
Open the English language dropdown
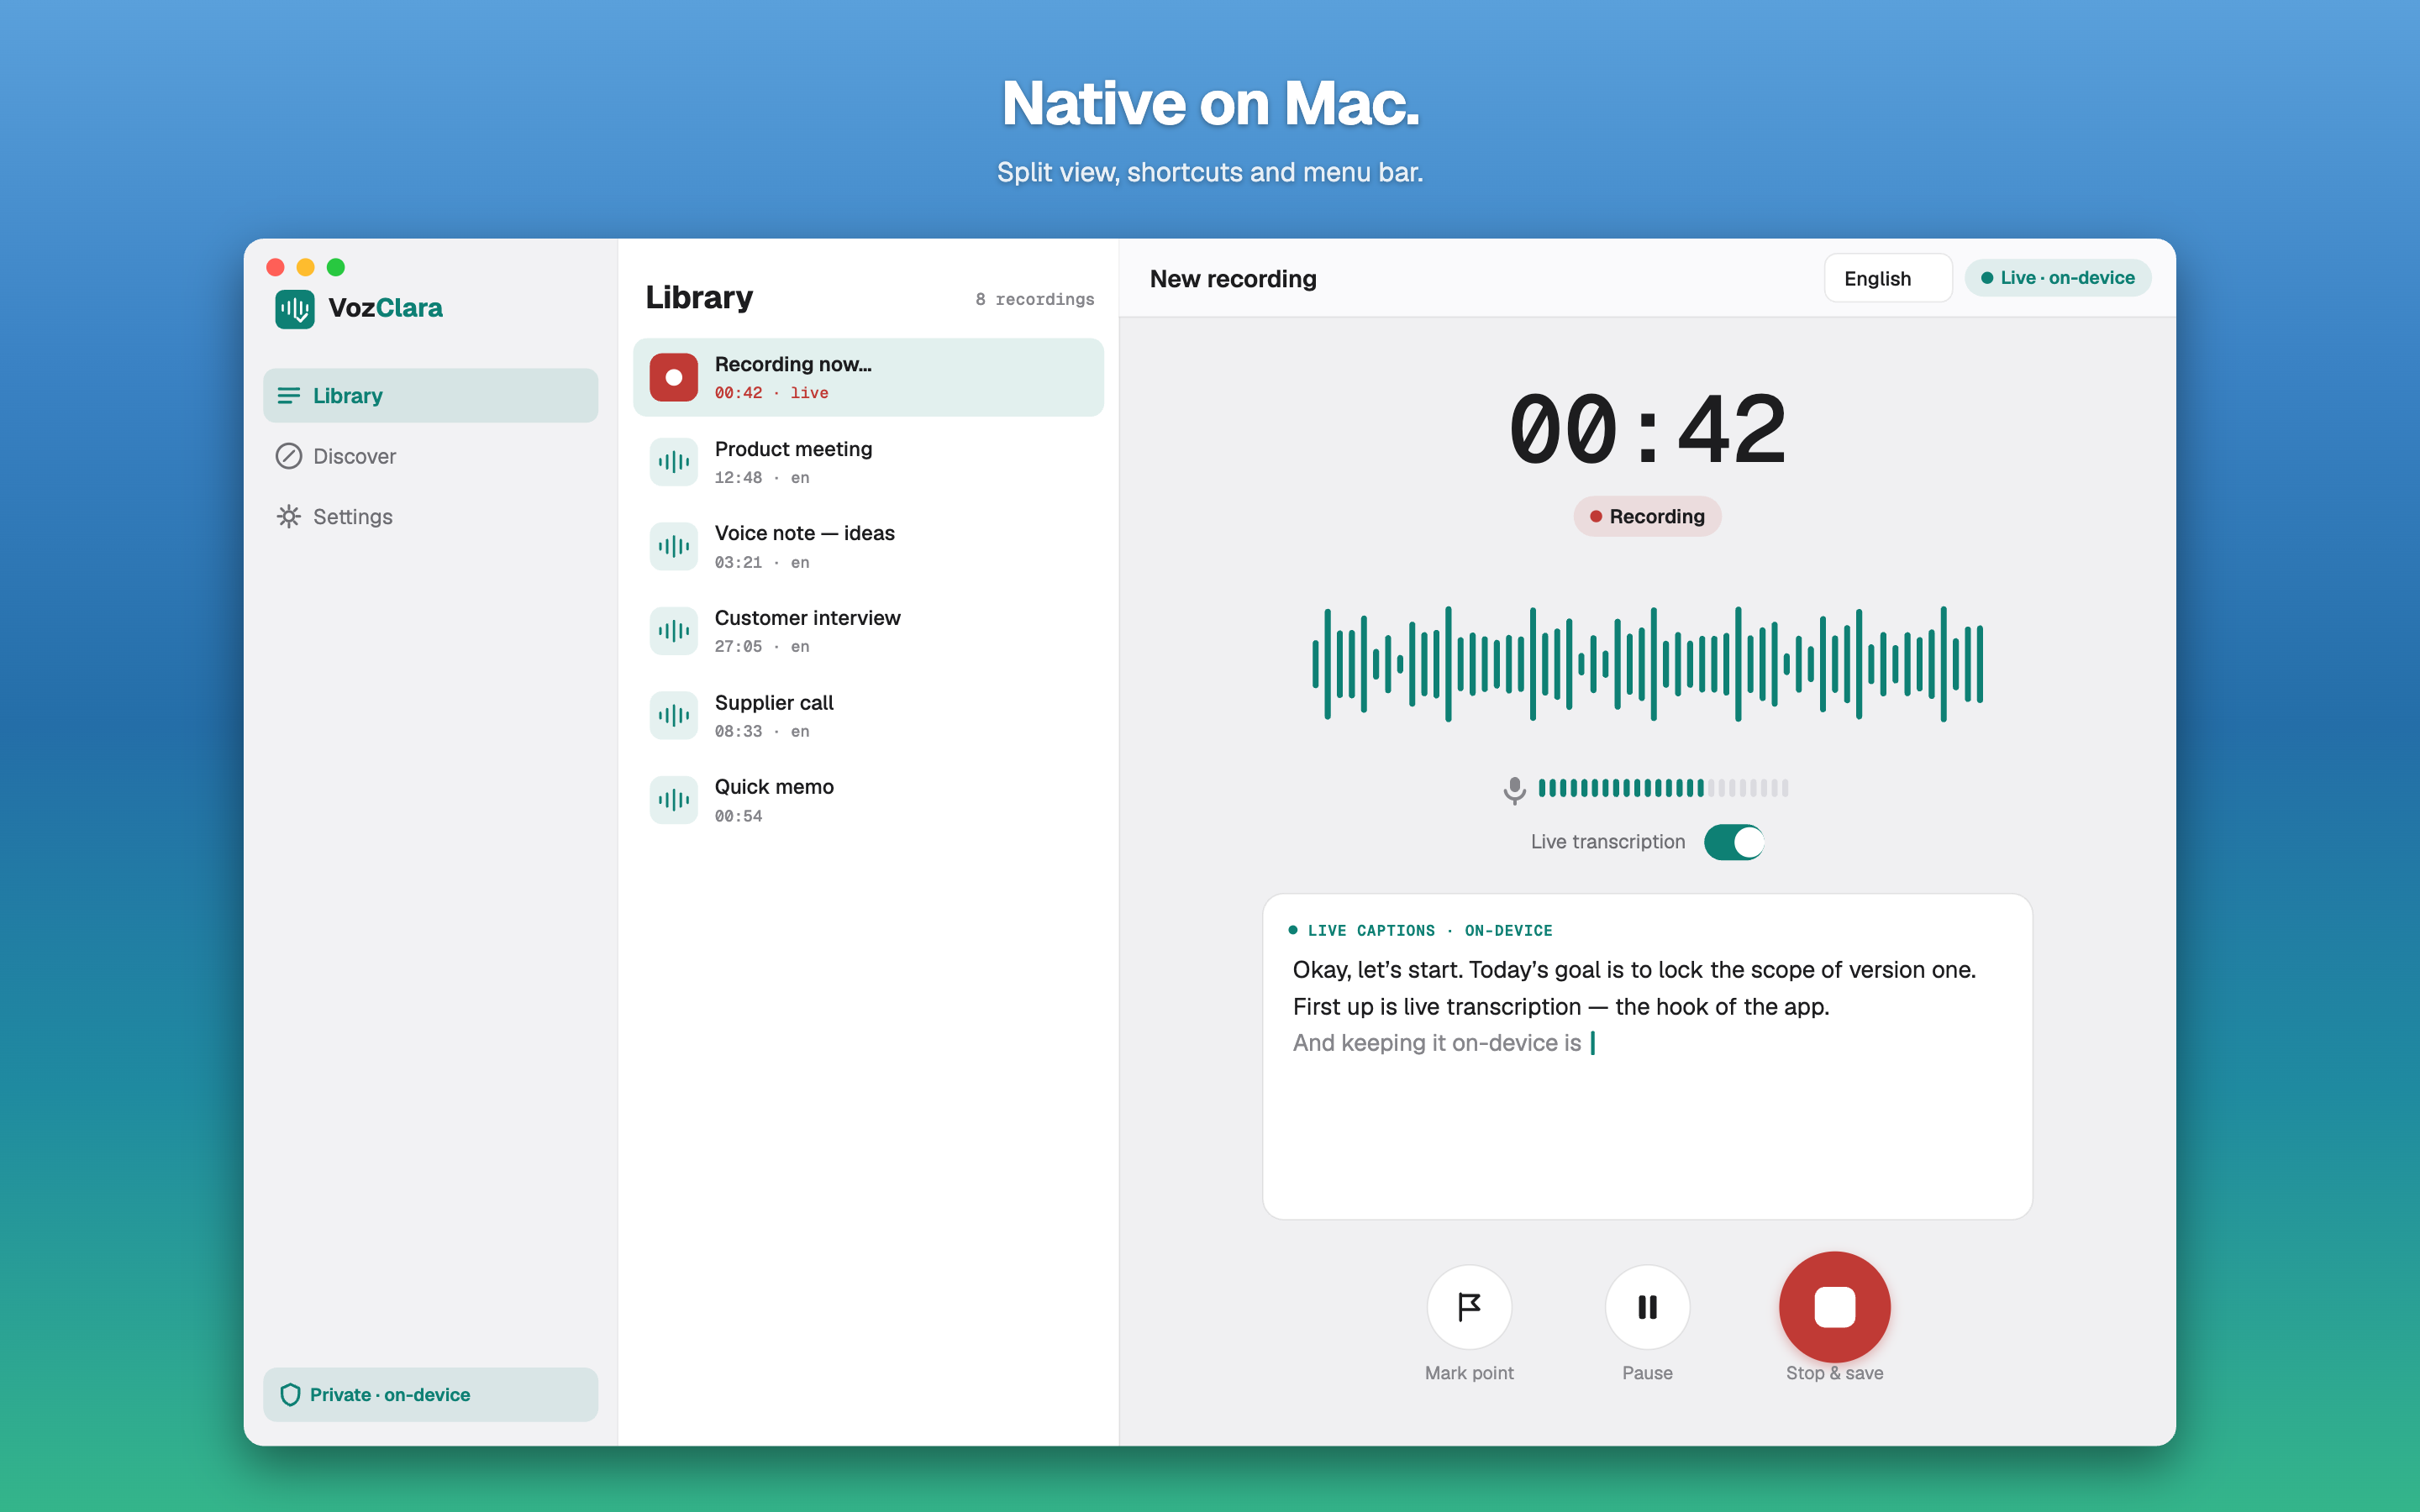point(1888,278)
